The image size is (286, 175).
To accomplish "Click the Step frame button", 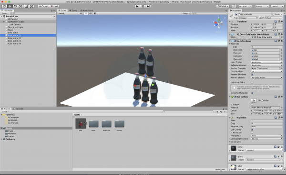I will coord(148,6).
